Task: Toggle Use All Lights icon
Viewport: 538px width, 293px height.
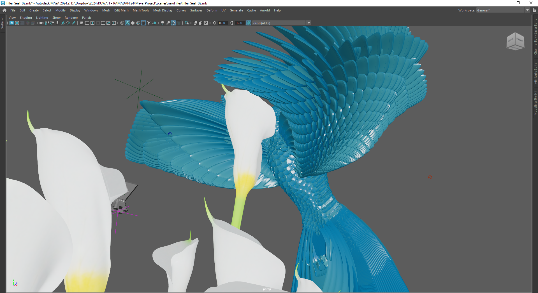Action: pos(149,23)
